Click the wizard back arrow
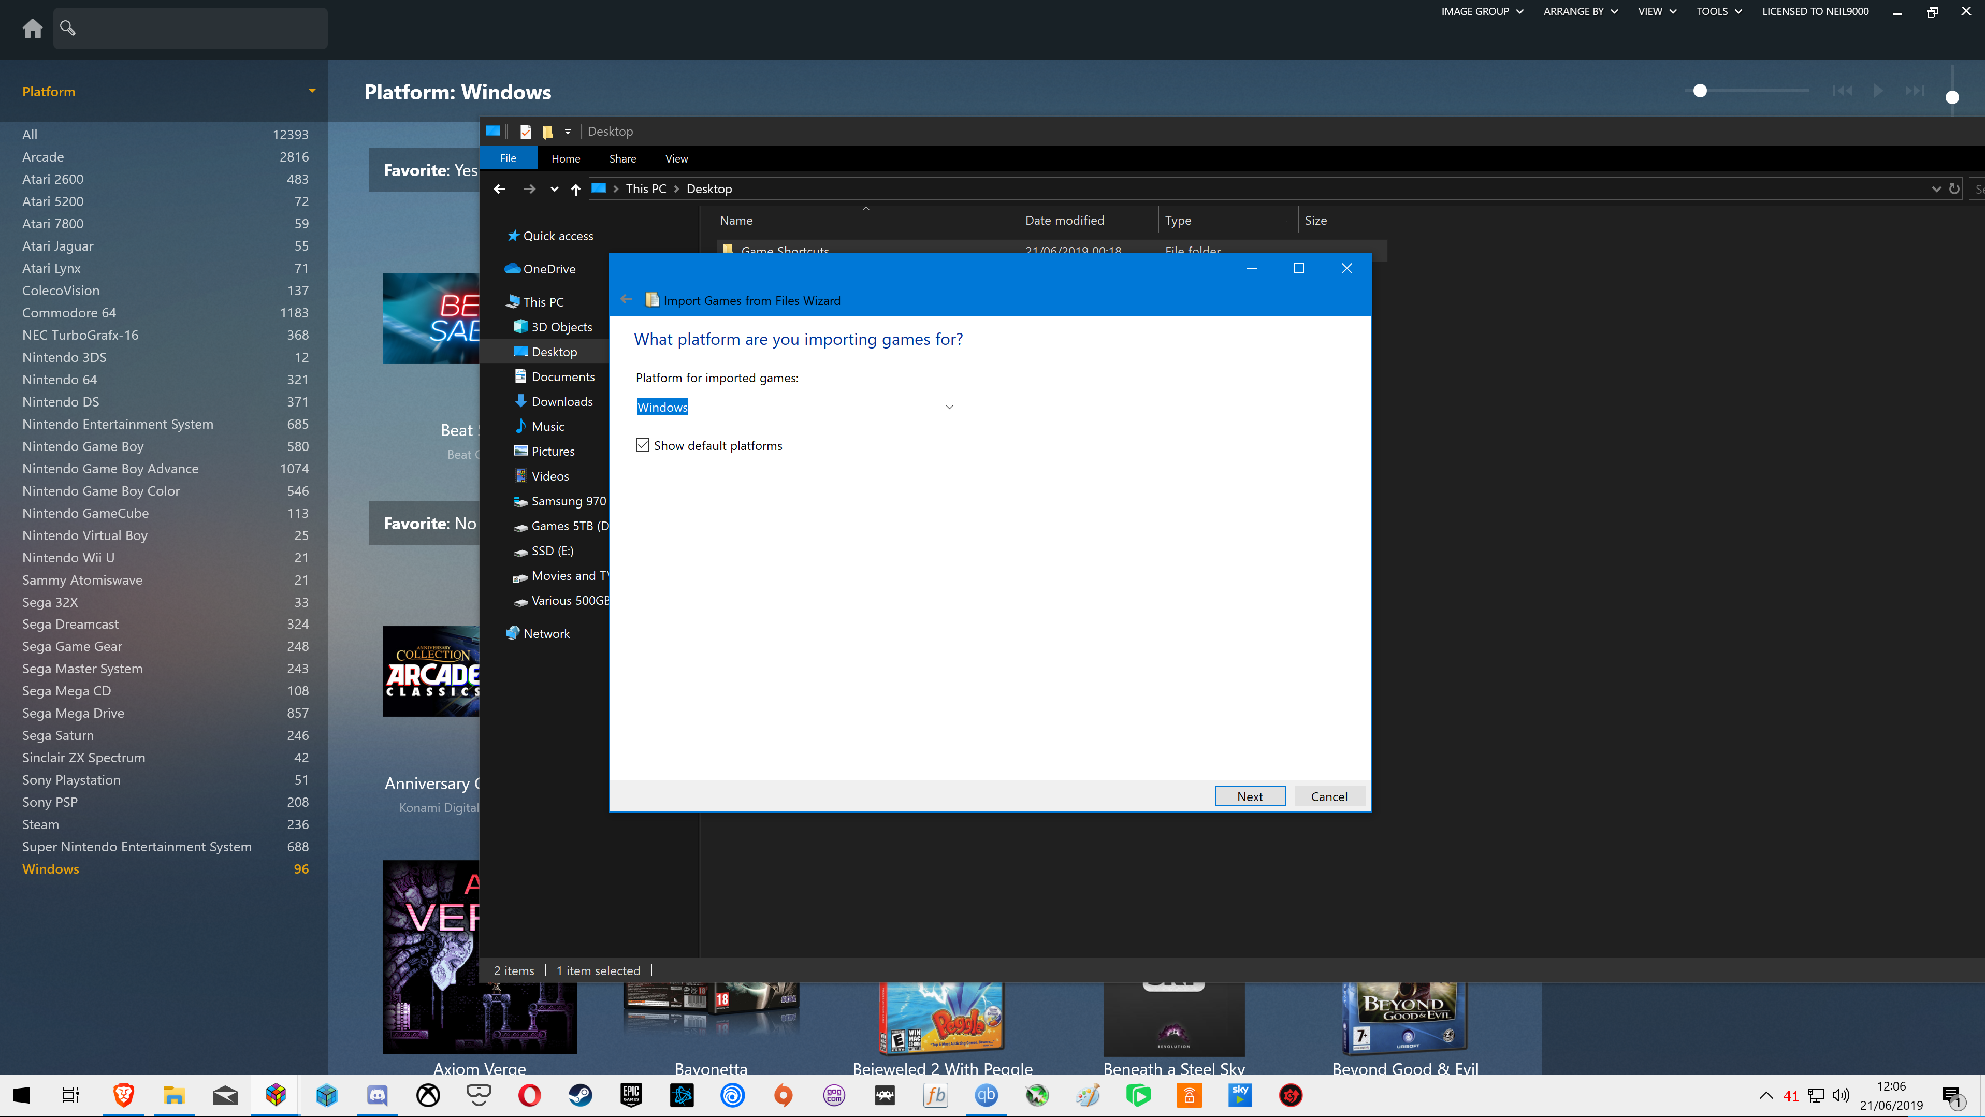The height and width of the screenshot is (1117, 1985). pyautogui.click(x=626, y=300)
